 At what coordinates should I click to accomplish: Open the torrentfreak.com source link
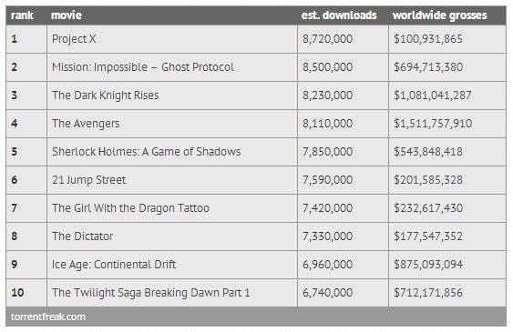click(48, 317)
